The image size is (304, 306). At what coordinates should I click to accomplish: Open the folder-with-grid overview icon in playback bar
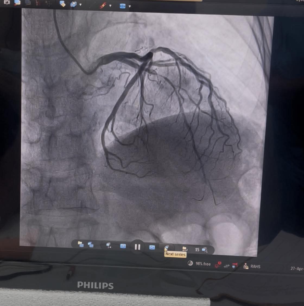[x=81, y=244]
